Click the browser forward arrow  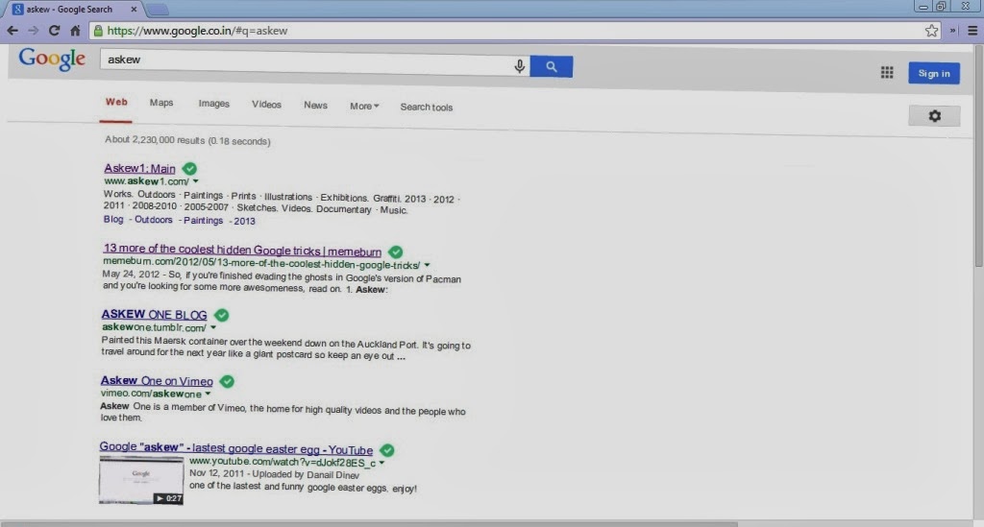pyautogui.click(x=34, y=30)
